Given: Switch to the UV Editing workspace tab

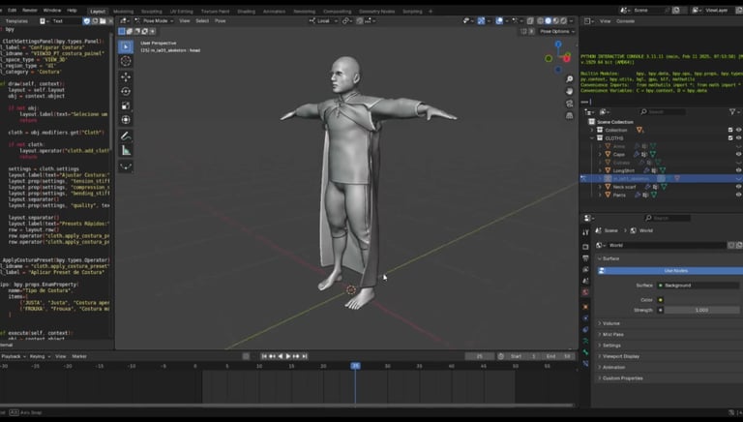Looking at the screenshot, I should point(182,12).
